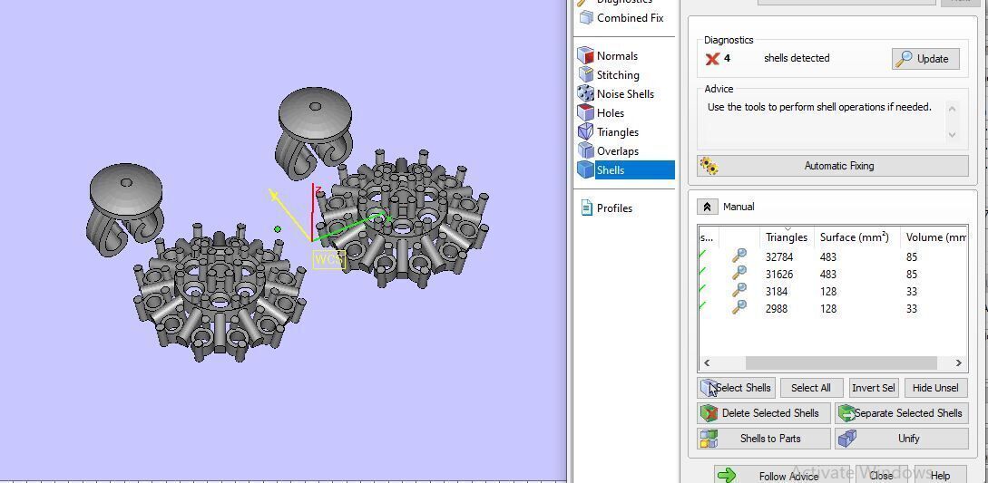988x483 pixels.
Task: Click the WCS label in the viewport
Action: [329, 259]
